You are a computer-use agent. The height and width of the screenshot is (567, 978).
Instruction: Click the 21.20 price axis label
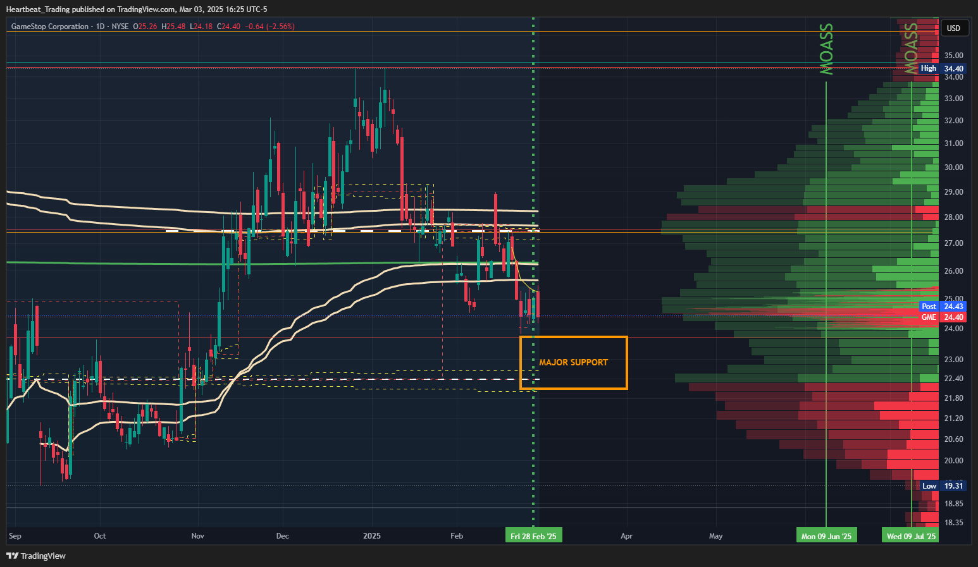(953, 418)
